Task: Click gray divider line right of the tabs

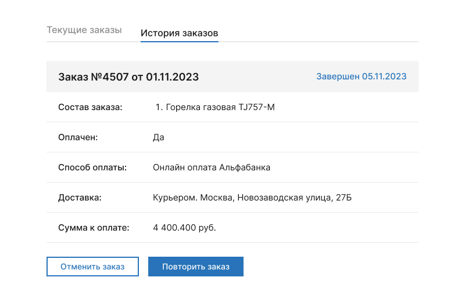Action: pos(320,42)
